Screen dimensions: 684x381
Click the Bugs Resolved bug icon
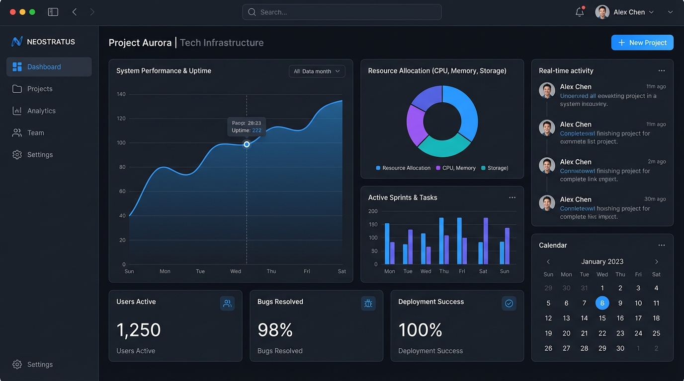coord(368,304)
